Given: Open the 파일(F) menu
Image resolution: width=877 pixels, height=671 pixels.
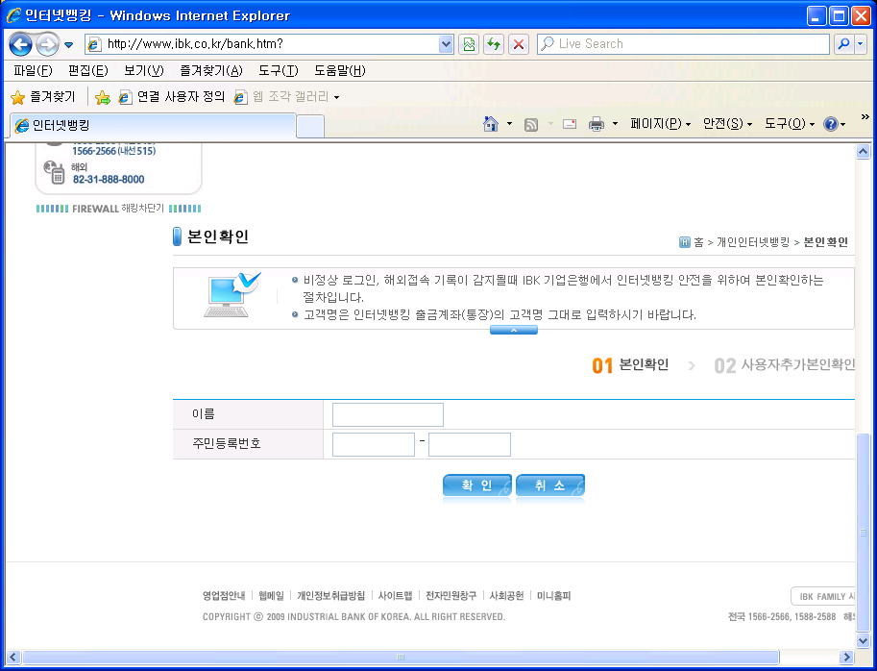Looking at the screenshot, I should pos(33,70).
